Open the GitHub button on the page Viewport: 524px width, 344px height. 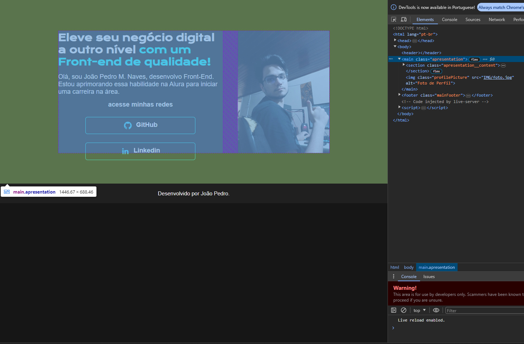point(140,125)
